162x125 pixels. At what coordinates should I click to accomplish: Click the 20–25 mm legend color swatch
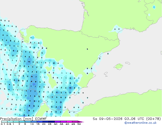click(45, 122)
